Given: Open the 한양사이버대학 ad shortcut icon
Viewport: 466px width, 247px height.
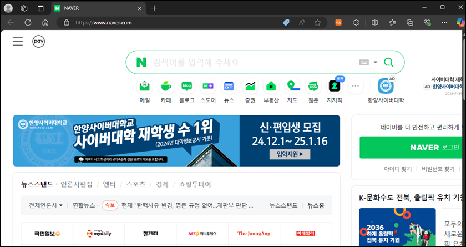Looking at the screenshot, I should (386, 86).
